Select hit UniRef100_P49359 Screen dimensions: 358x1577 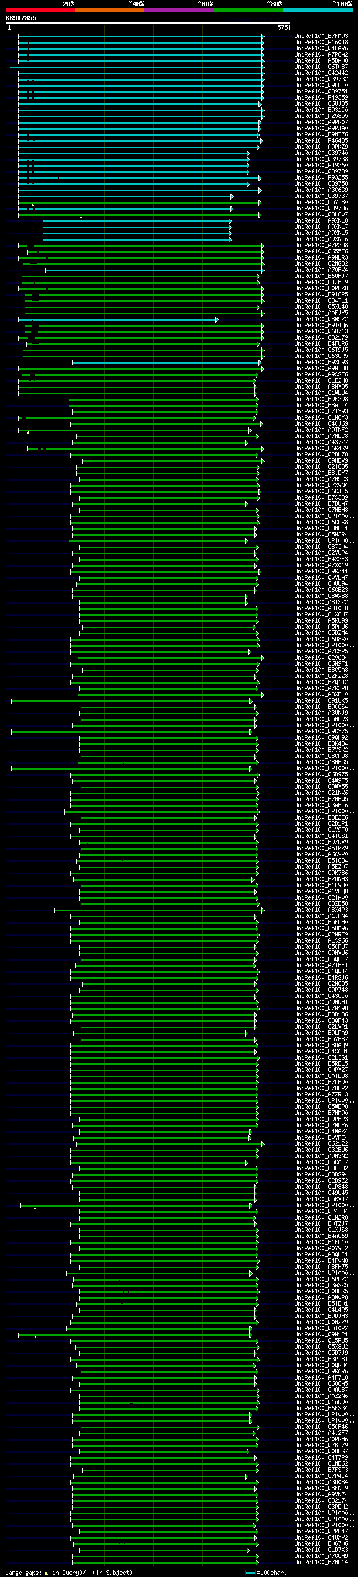click(321, 97)
